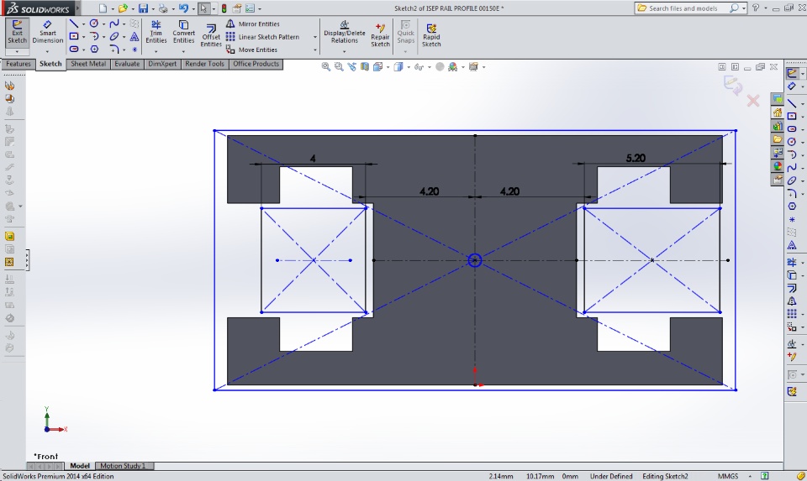Select the Corner Rectangle tool in the ribbon
Image resolution: width=807 pixels, height=481 pixels.
click(74, 36)
